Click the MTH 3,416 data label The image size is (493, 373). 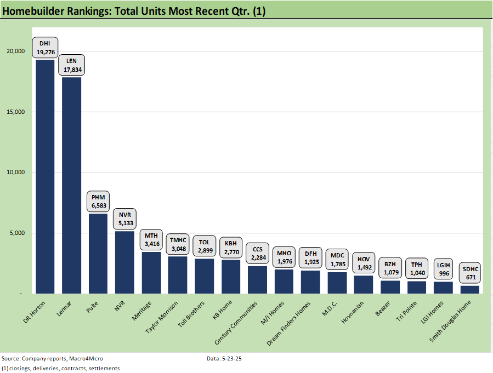click(x=151, y=239)
